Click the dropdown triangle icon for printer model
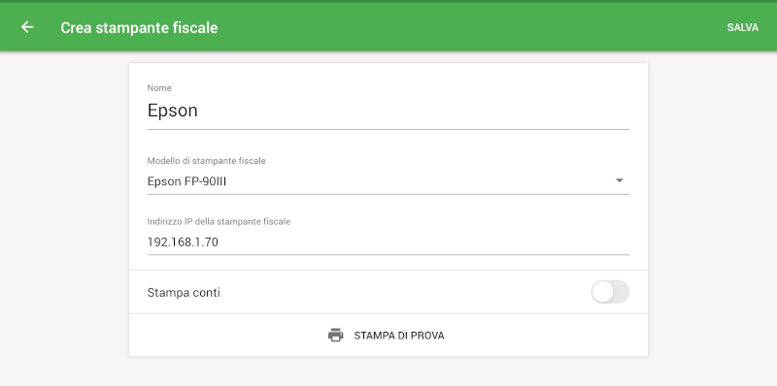 point(619,180)
